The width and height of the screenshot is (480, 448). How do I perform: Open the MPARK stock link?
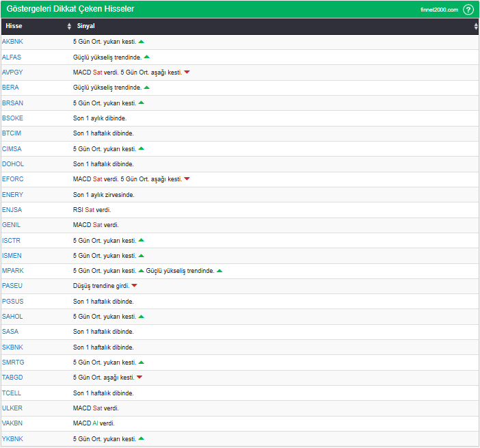click(13, 271)
